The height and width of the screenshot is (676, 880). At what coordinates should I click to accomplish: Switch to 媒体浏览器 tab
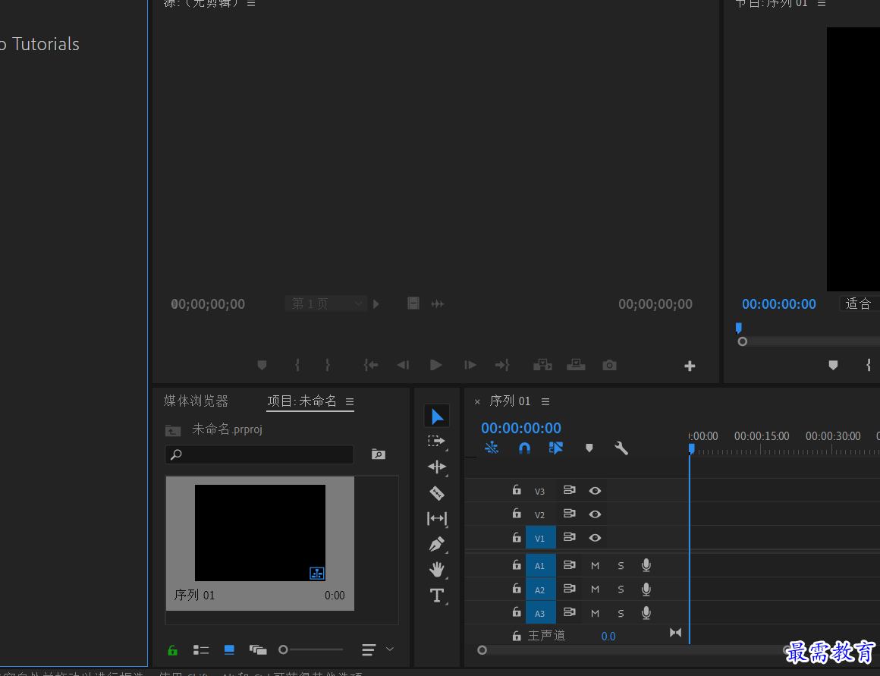click(196, 401)
